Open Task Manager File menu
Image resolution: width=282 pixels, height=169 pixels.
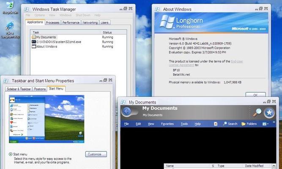point(28,15)
